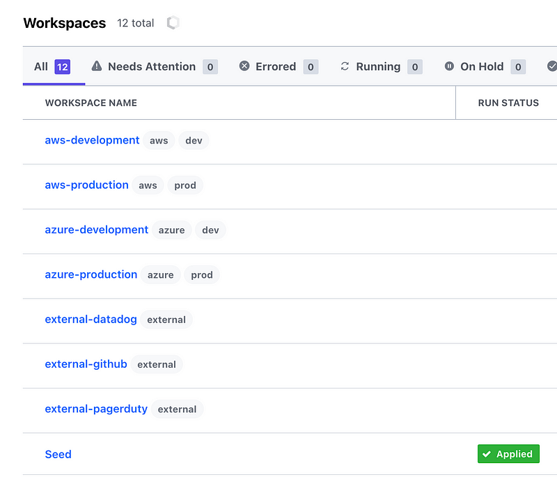Click the checkmark circle icon after On Hold
Screen dimensions: 557x477
551,66
